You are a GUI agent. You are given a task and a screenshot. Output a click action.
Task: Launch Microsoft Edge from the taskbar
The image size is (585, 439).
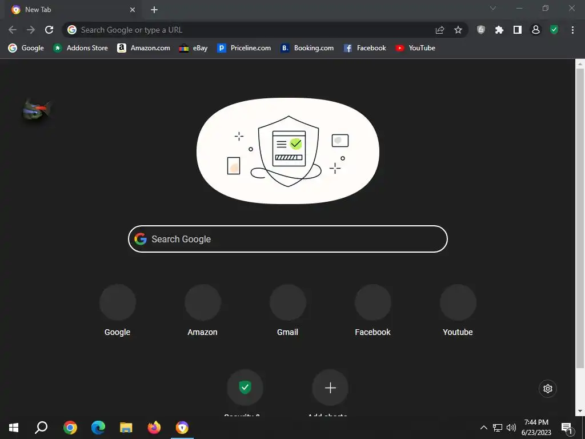98,428
